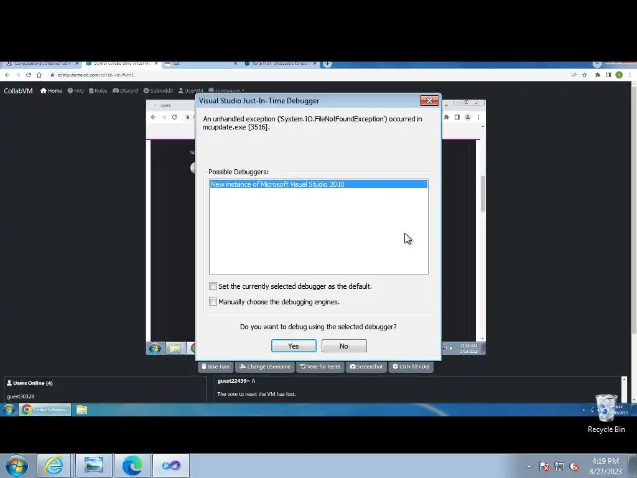The height and width of the screenshot is (478, 637).
Task: Click the inner VM browser reload icon
Action: (x=174, y=117)
